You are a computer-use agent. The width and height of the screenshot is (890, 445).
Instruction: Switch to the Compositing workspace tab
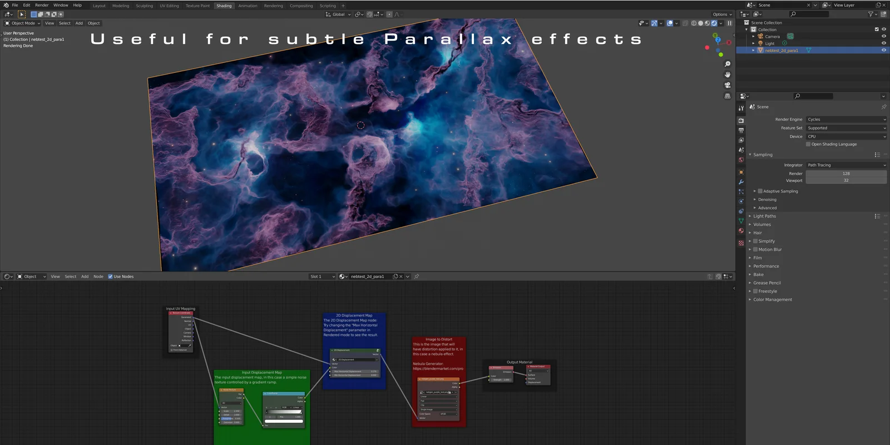[301, 6]
